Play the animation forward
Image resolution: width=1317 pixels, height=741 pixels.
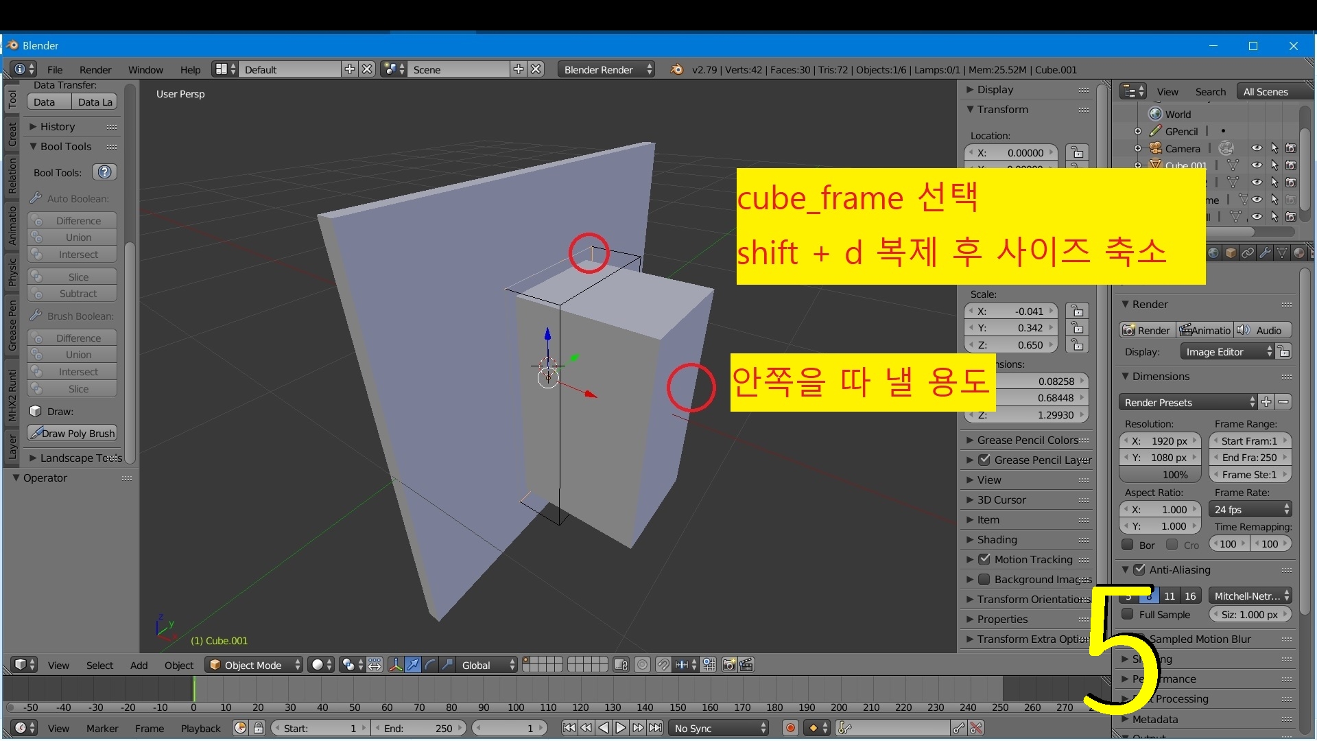click(621, 728)
